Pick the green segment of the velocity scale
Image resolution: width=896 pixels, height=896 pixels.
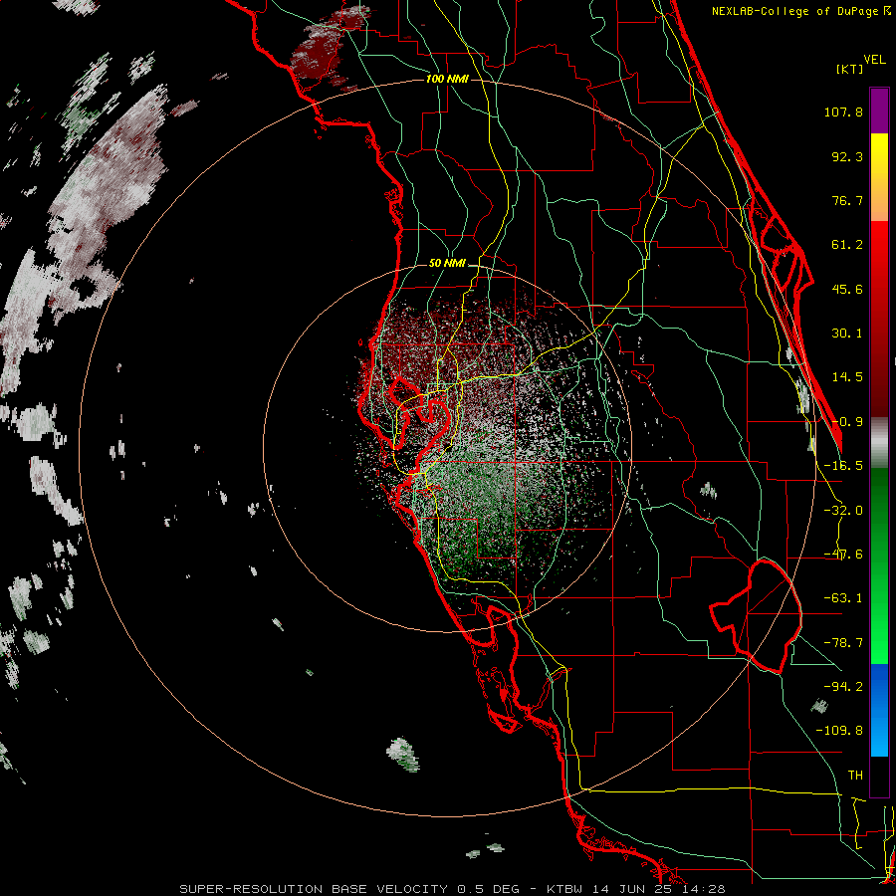[879, 565]
